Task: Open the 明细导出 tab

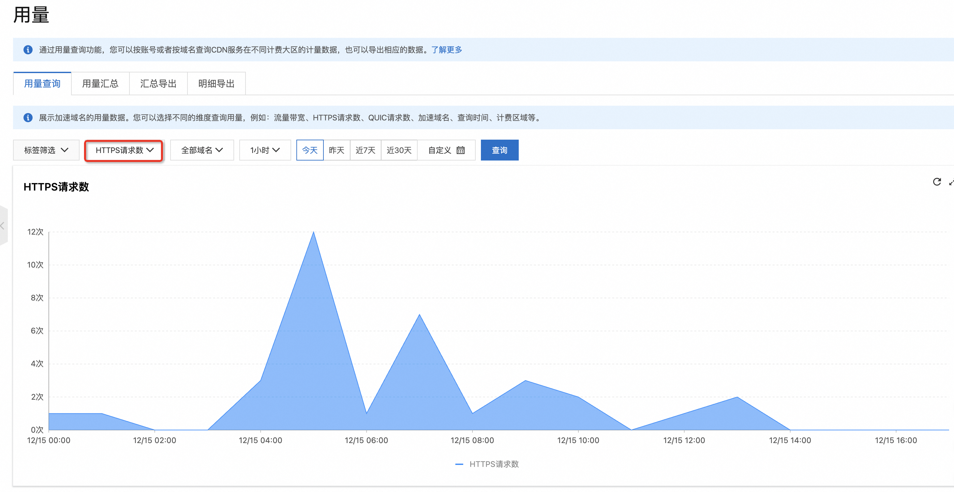Action: (x=216, y=84)
